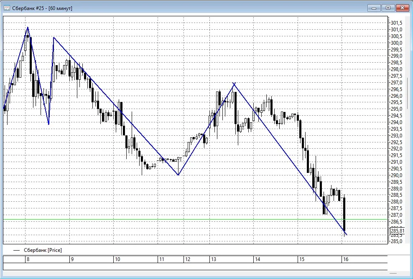Viewport: 413px width, 279px height.
Task: Click the green horizontal level line
Action: point(195,219)
